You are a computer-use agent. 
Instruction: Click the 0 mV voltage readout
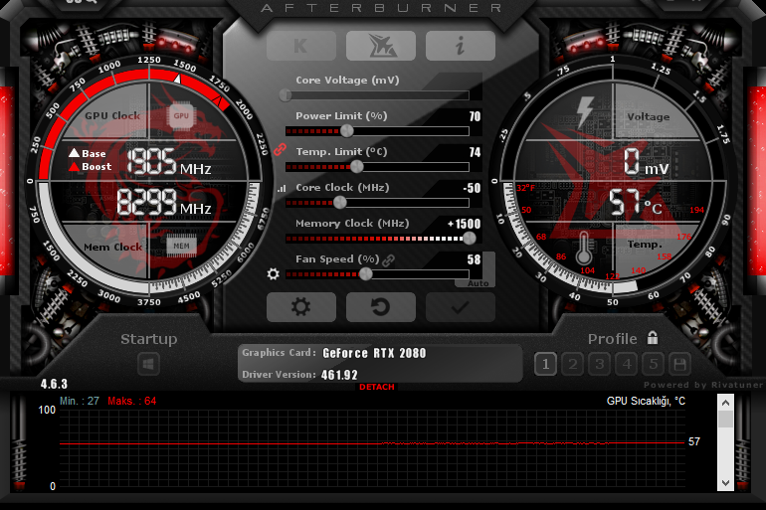(646, 162)
